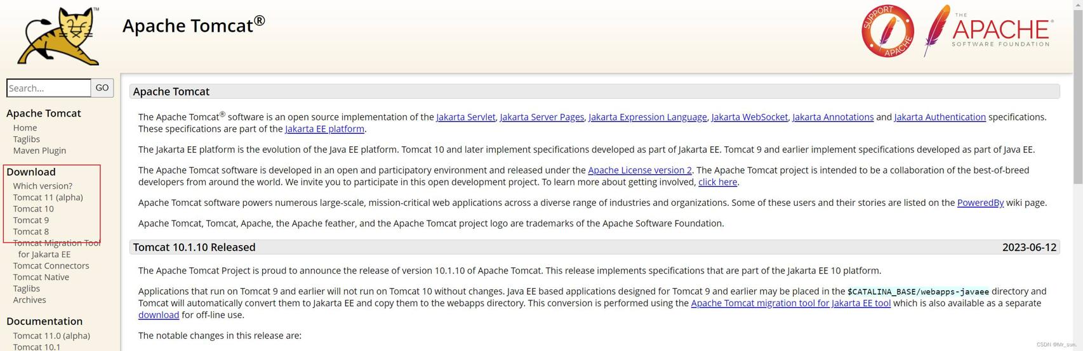Open the Archives link
The height and width of the screenshot is (351, 1083).
coord(29,300)
